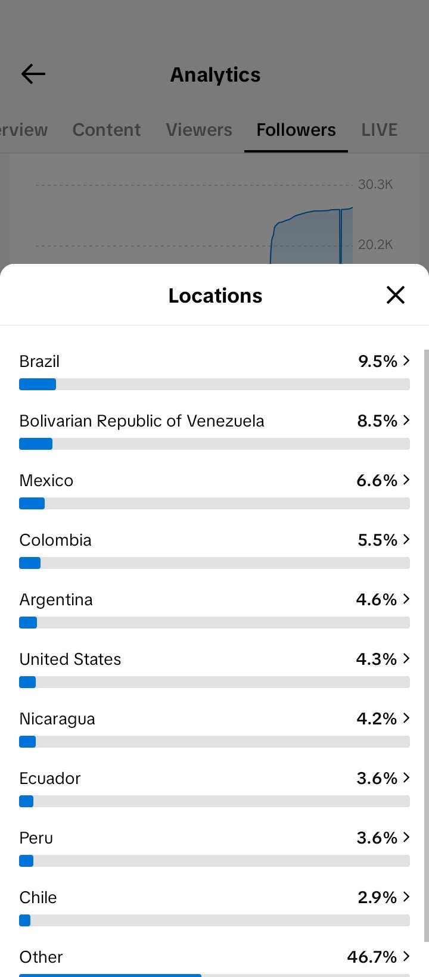Image resolution: width=429 pixels, height=977 pixels.
Task: Click the Locations list scrollbar
Action: click(x=426, y=646)
